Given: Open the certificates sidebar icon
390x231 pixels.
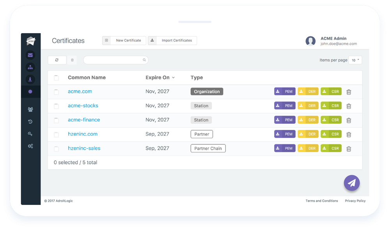Looking at the screenshot, I should coord(30,92).
